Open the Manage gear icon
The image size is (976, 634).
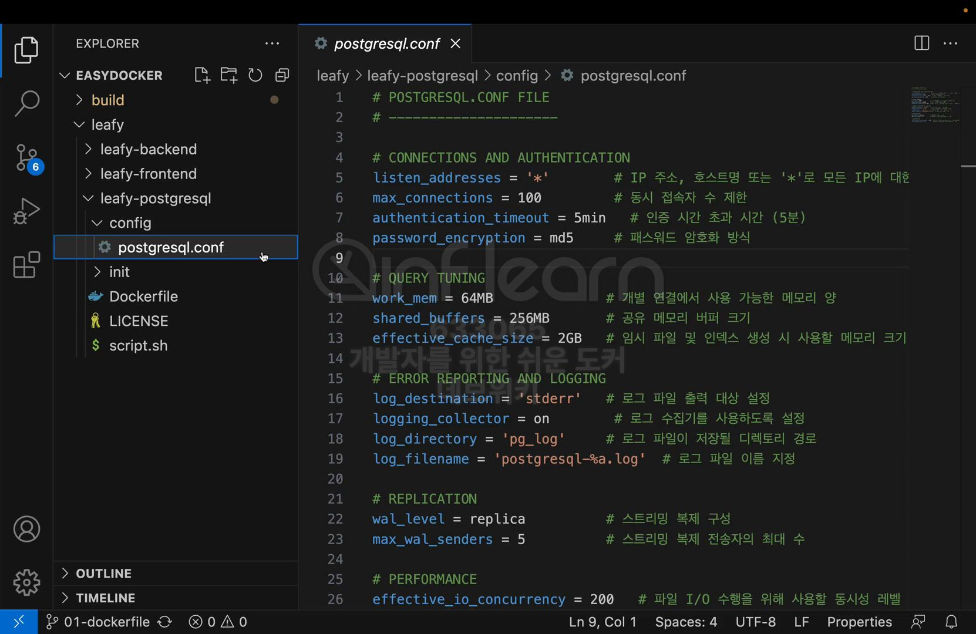(26, 582)
